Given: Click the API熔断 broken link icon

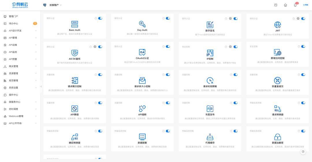Looking at the screenshot, I should 142,108.
